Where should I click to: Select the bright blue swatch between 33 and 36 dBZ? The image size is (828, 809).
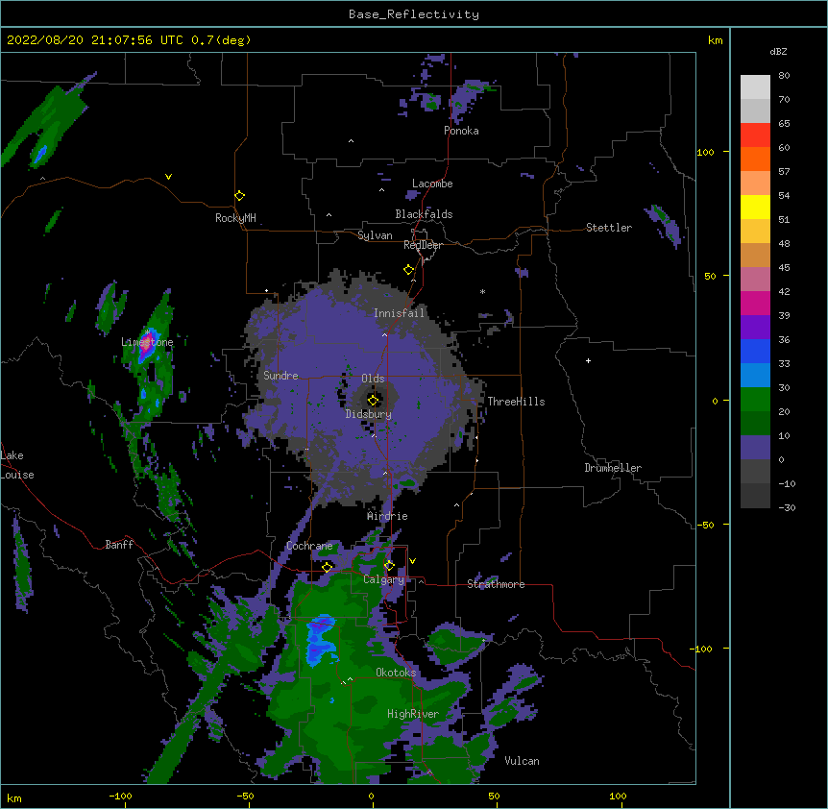[755, 351]
